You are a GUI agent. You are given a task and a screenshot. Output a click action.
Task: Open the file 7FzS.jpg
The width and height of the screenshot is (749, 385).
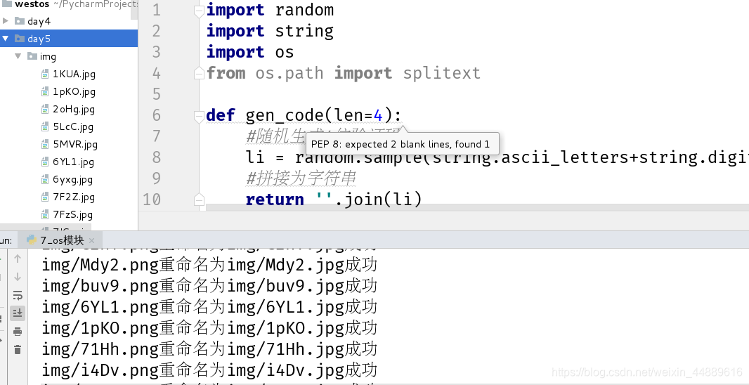point(72,214)
